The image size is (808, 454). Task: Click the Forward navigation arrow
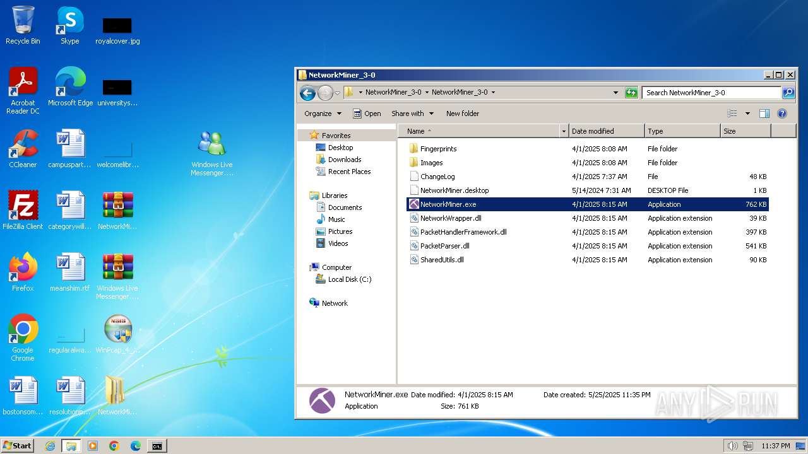tap(325, 93)
